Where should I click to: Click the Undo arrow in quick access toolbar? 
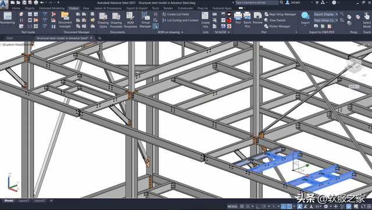click(x=42, y=2)
